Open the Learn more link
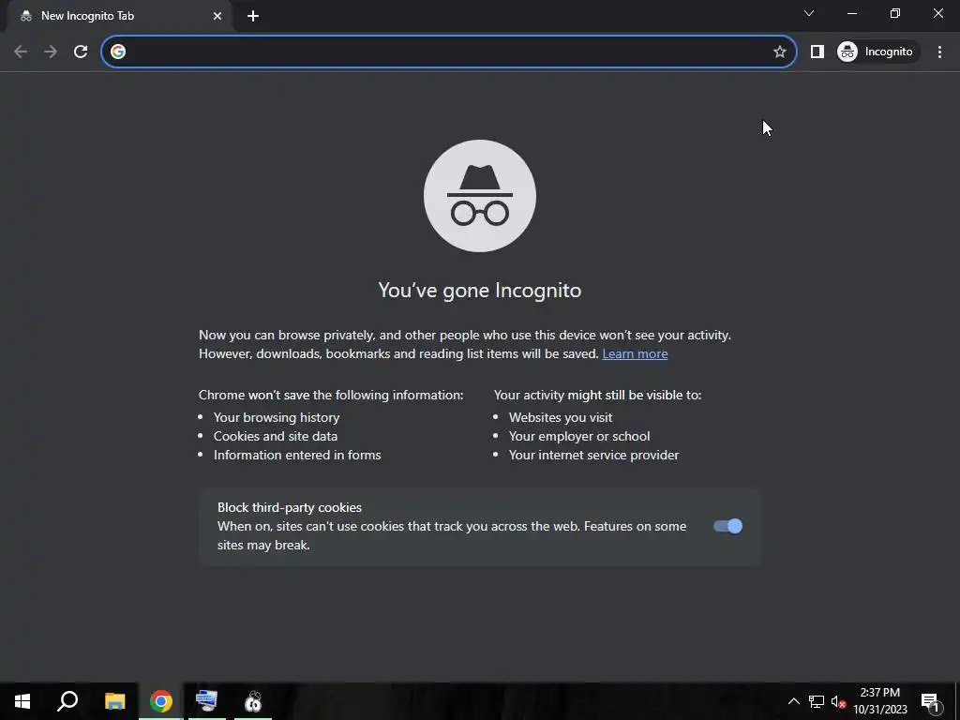 (635, 353)
